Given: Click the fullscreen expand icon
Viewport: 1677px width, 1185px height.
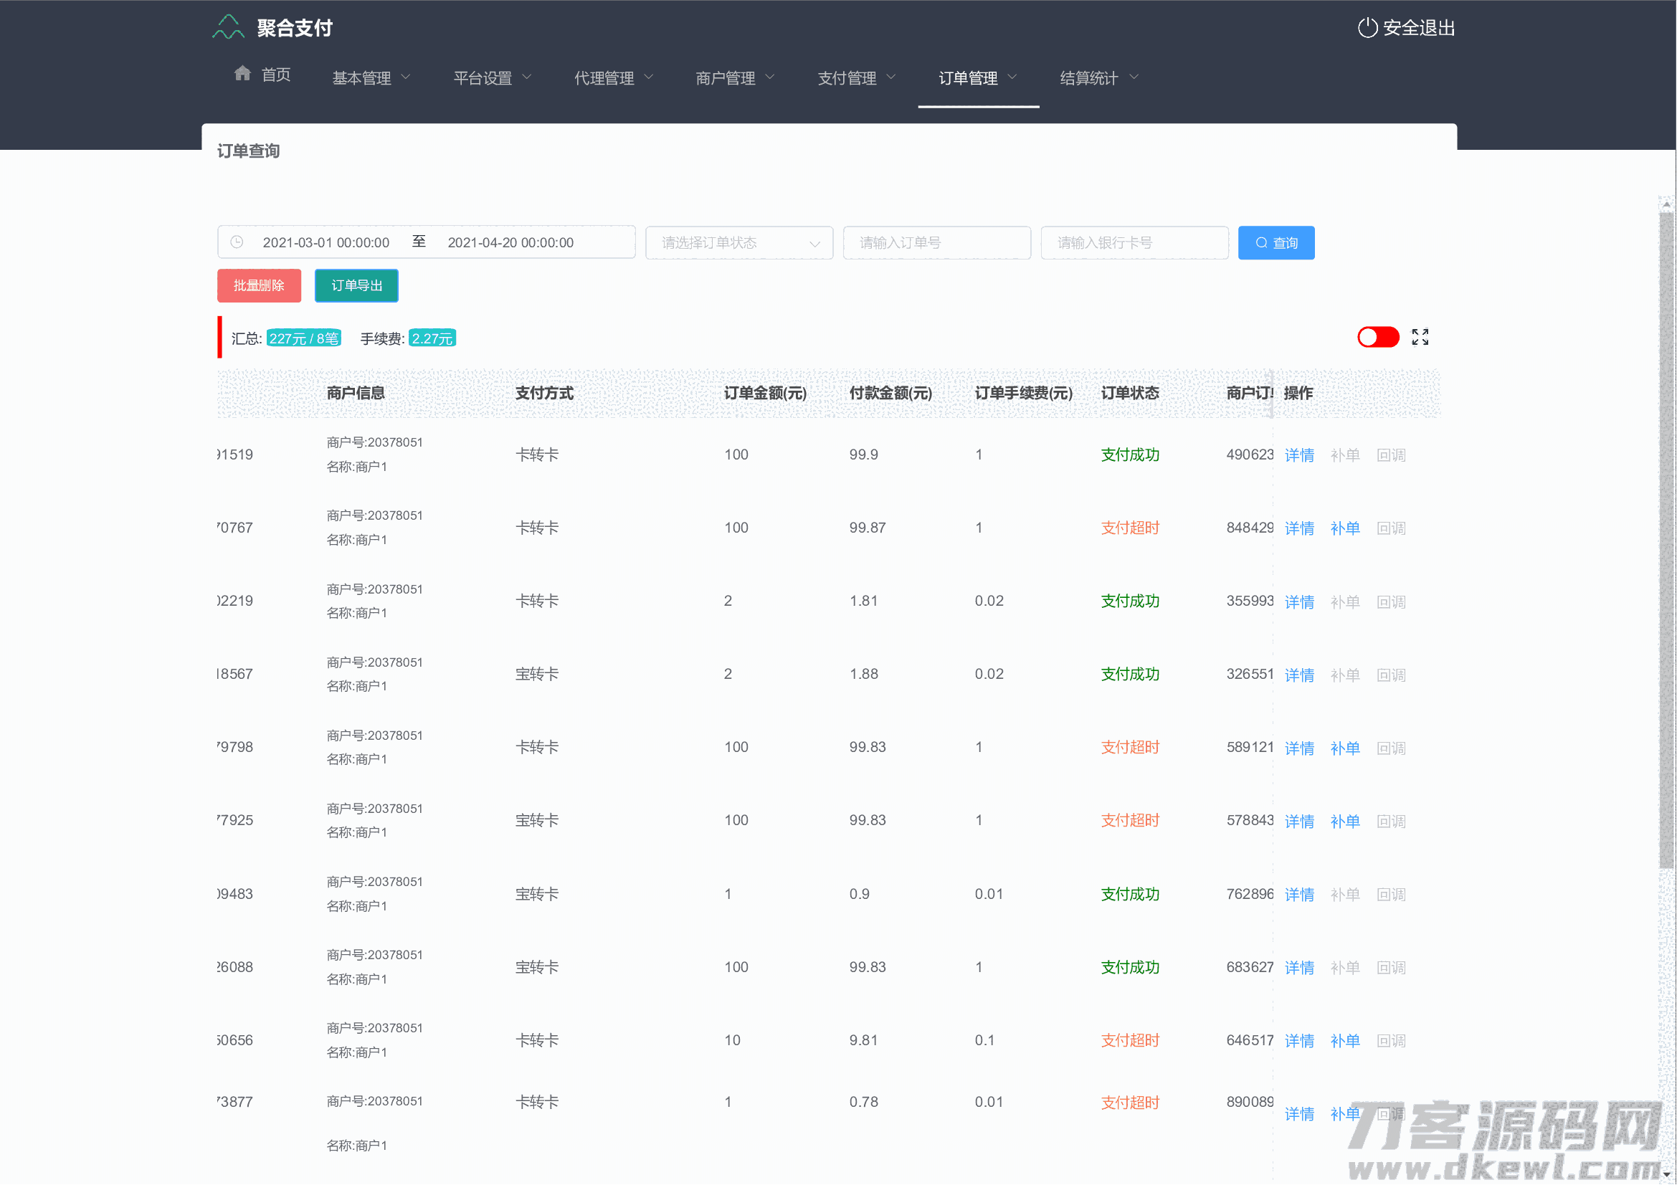Looking at the screenshot, I should pyautogui.click(x=1419, y=337).
